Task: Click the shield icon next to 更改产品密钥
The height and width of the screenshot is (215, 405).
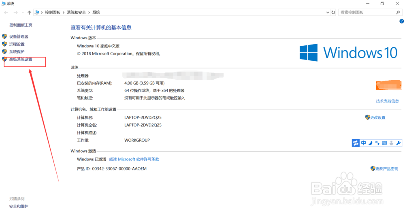Action: click(x=373, y=168)
